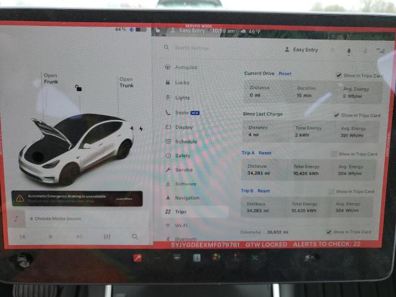Click the Display screen icon

[x=168, y=127]
